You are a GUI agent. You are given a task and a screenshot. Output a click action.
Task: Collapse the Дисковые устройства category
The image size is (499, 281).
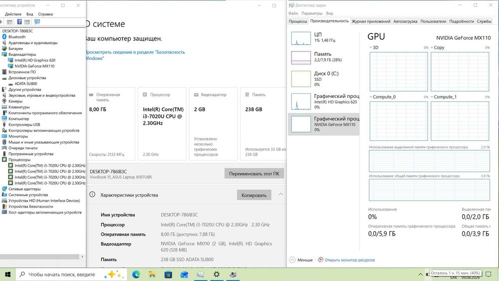pos(27,78)
